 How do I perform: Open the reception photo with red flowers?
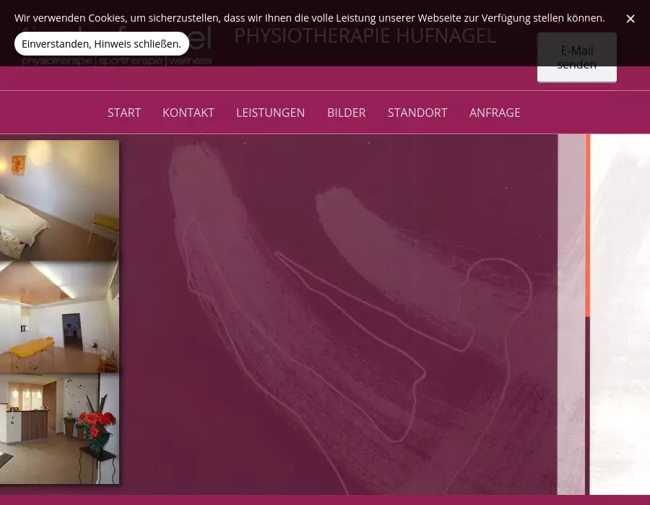click(59, 429)
